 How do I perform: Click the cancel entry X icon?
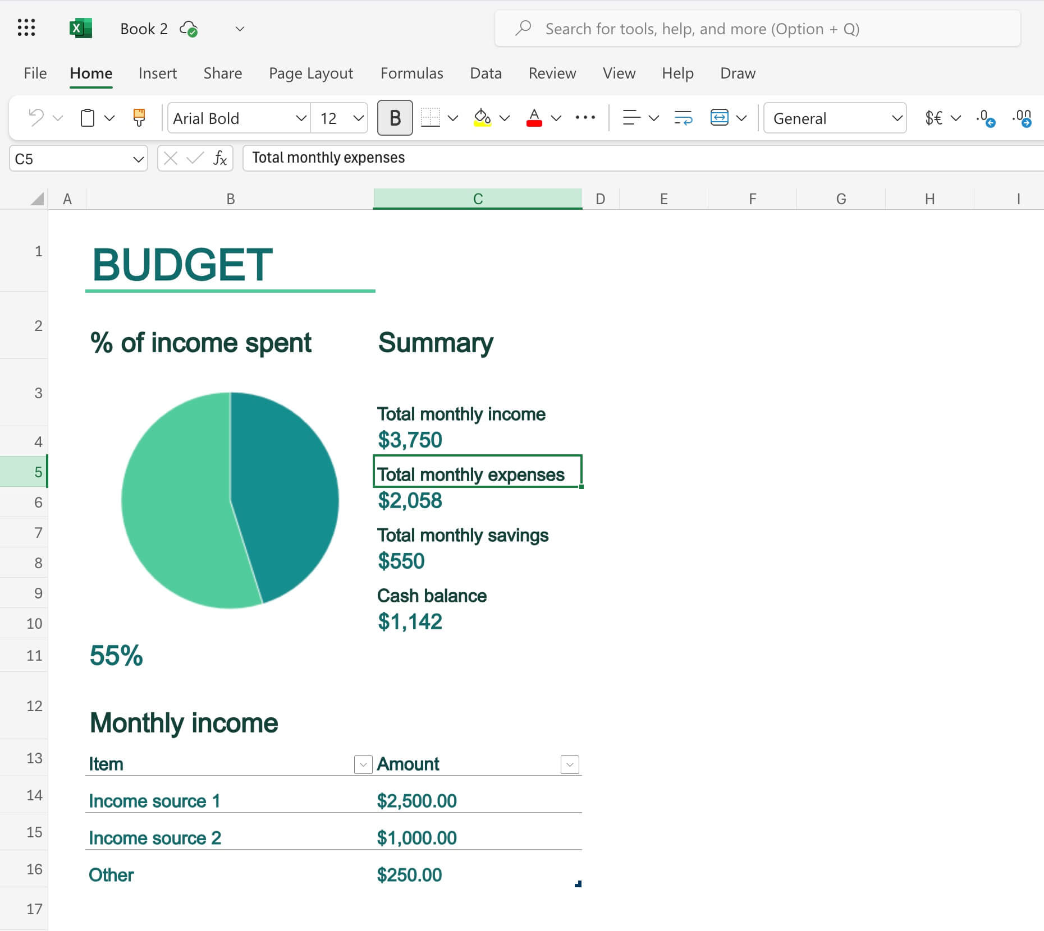(x=171, y=158)
